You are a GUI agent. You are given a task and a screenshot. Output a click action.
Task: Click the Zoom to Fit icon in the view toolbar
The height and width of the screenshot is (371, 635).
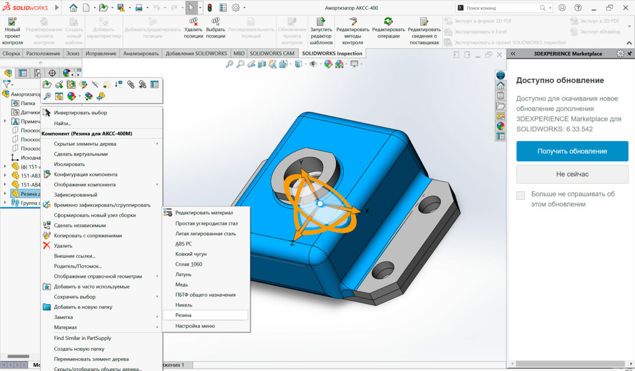tap(229, 64)
